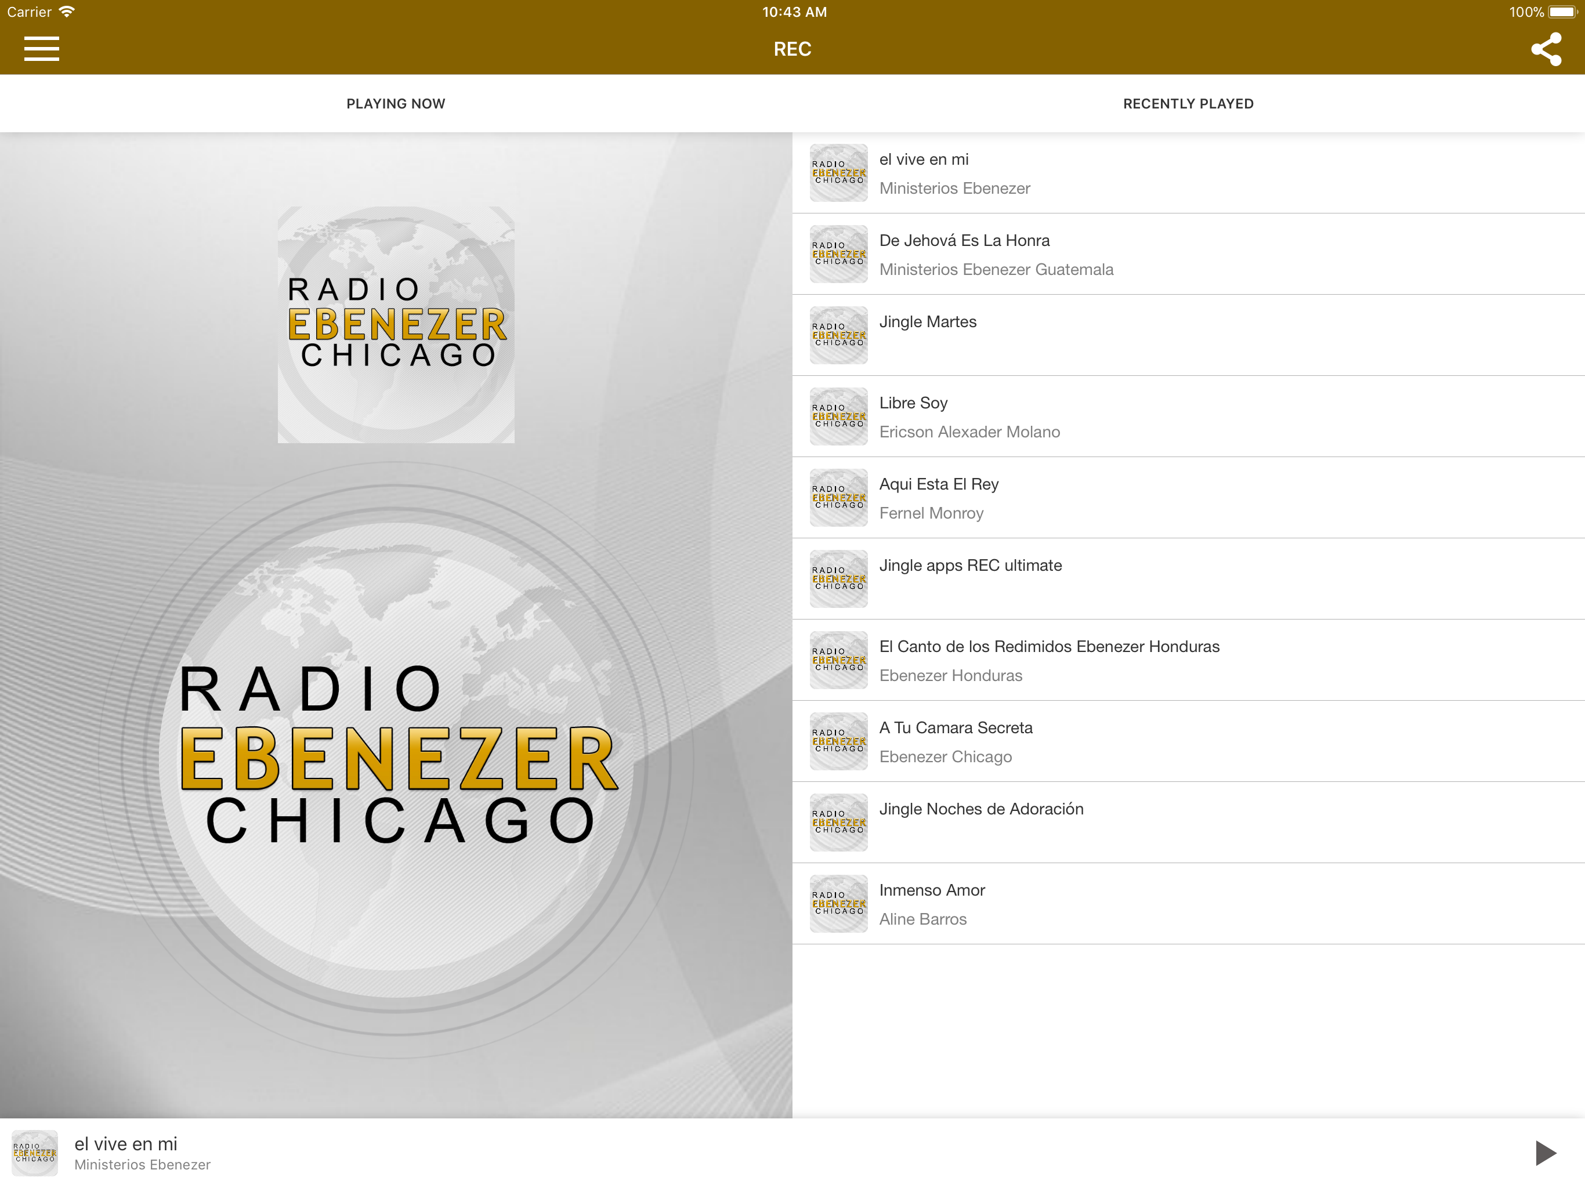Tap the large Radio Ebenezer Chicago globe artwork
The width and height of the screenshot is (1585, 1188).
pos(396,759)
